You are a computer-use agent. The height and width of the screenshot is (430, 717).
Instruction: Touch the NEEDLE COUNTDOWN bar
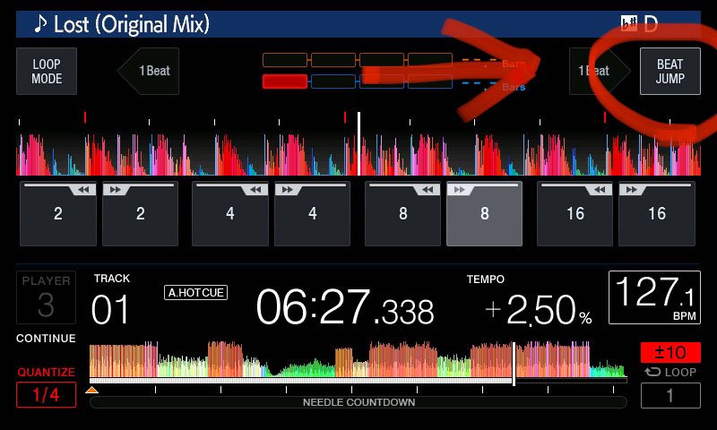point(358,402)
